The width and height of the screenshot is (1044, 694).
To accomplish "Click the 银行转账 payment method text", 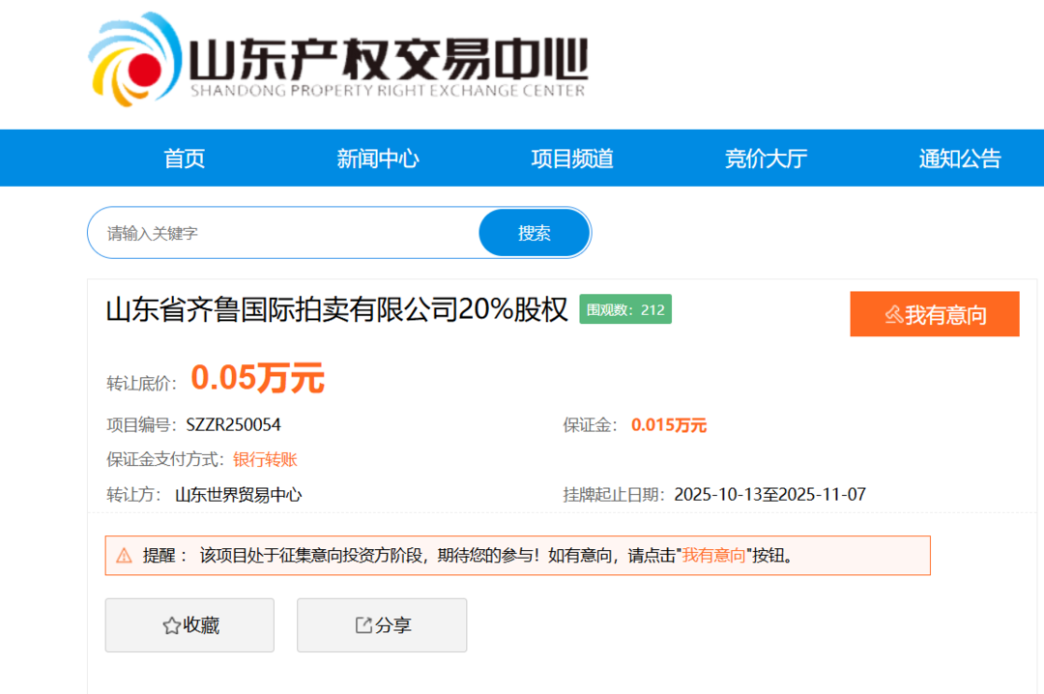I will pyautogui.click(x=265, y=459).
